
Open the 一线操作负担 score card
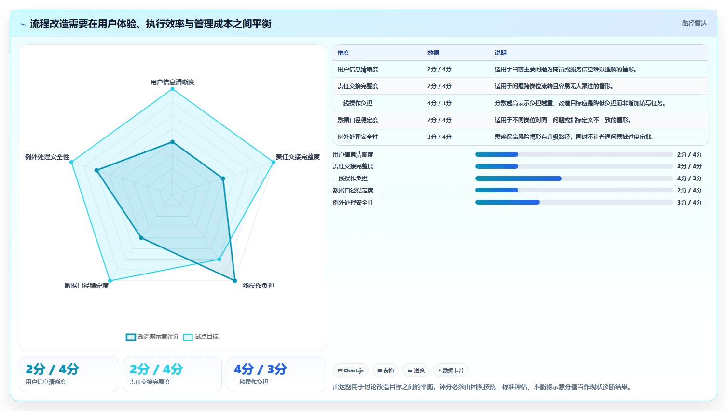point(276,374)
